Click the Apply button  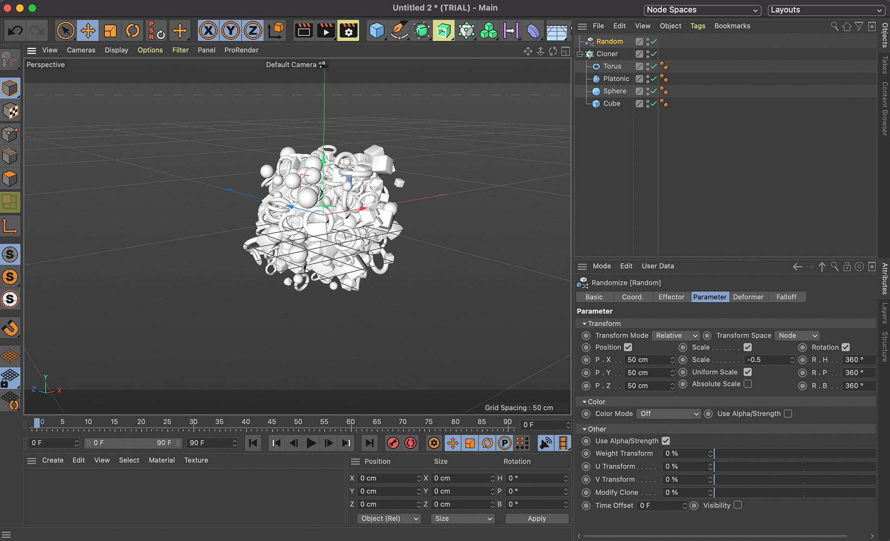pos(536,518)
